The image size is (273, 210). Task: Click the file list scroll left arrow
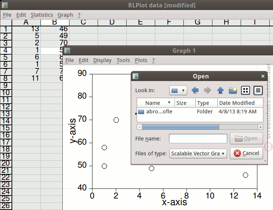click(139, 127)
